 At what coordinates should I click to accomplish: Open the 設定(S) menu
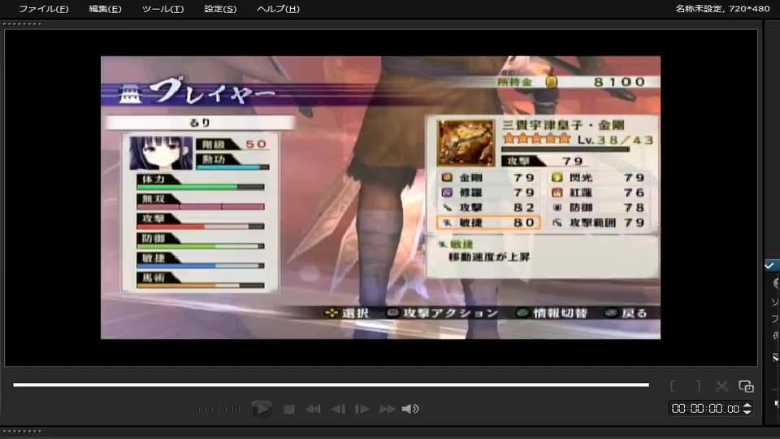point(220,9)
